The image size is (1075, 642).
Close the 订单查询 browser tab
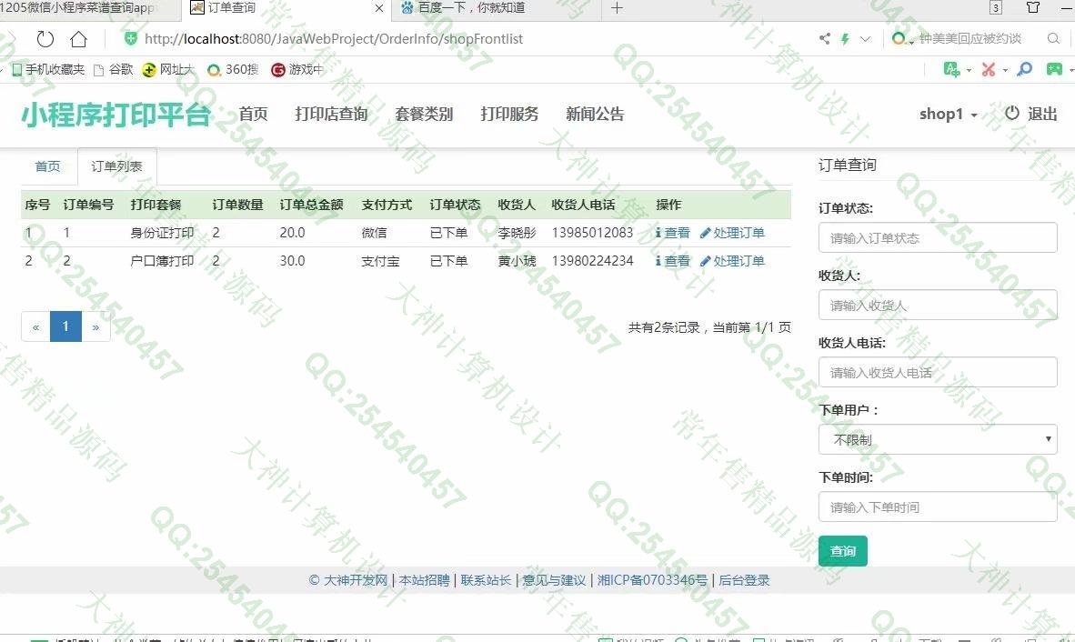pyautogui.click(x=378, y=8)
